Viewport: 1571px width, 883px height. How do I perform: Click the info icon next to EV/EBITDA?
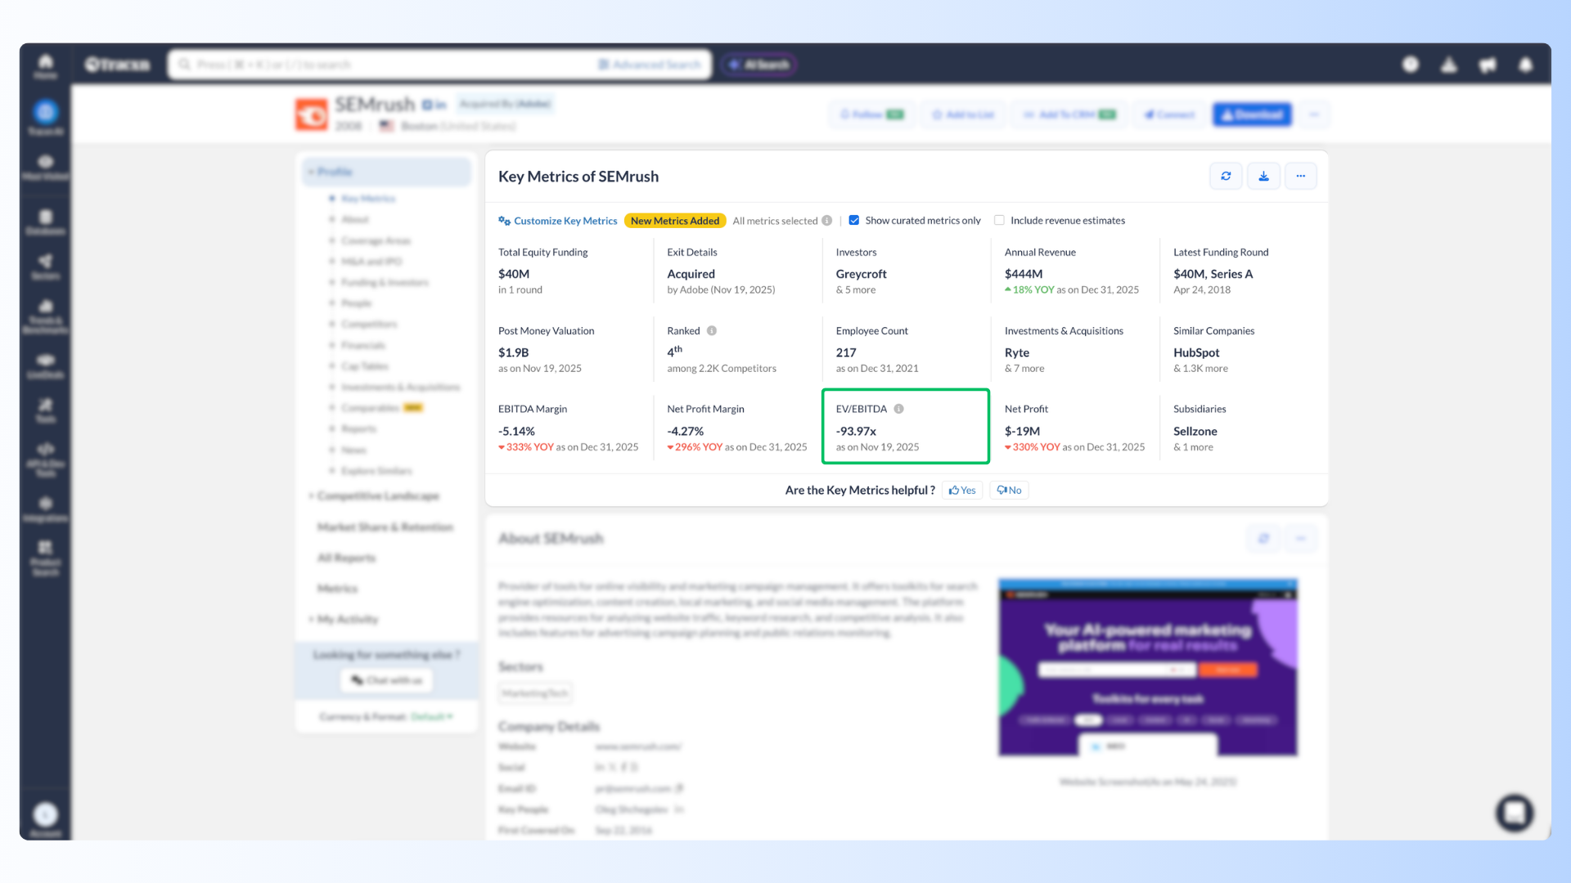pos(898,409)
